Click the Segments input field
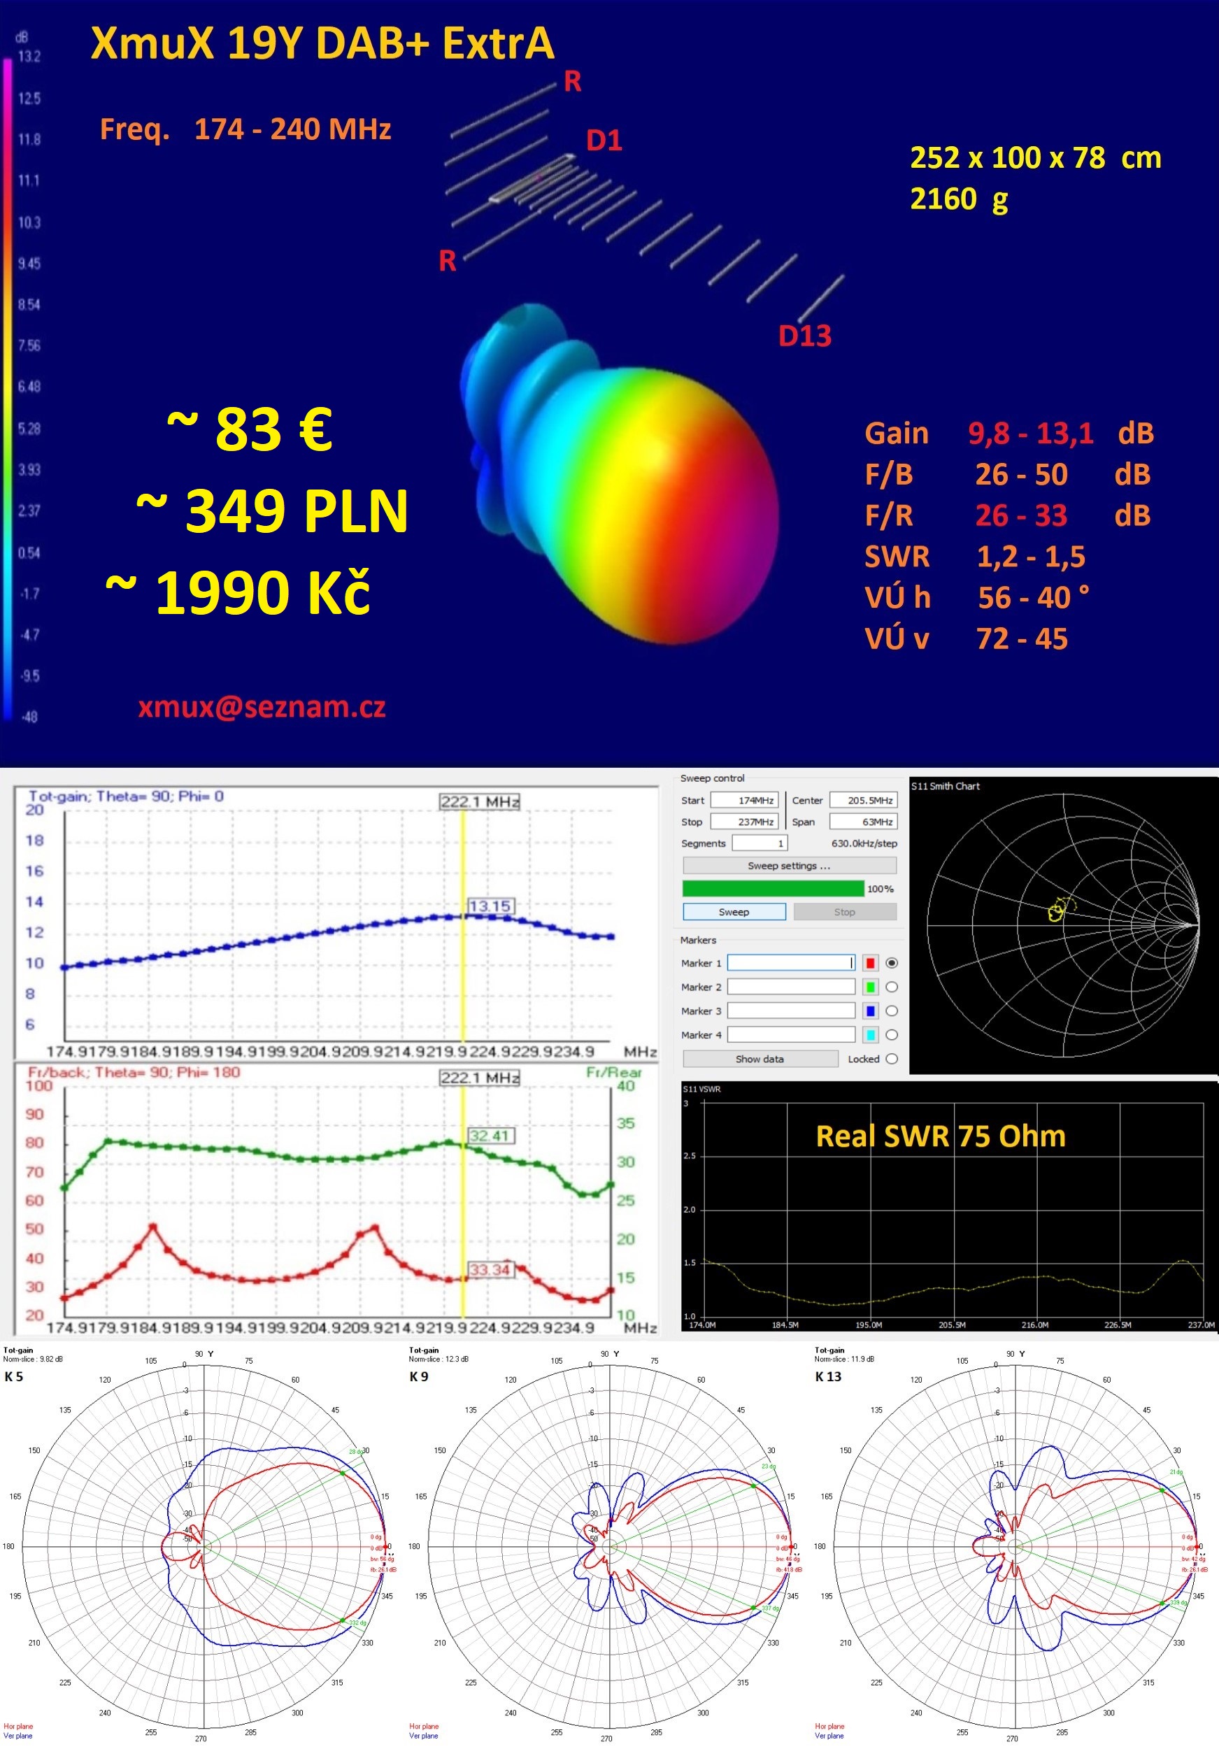This screenshot has height=1749, width=1219. (x=760, y=843)
